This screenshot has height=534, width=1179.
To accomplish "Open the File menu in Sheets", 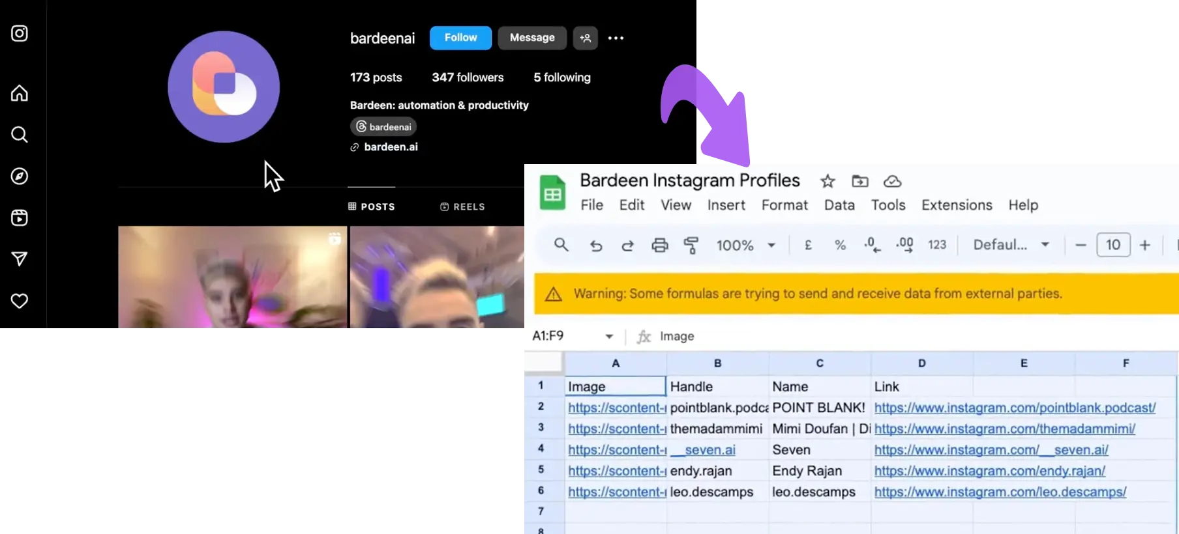I will coord(592,205).
